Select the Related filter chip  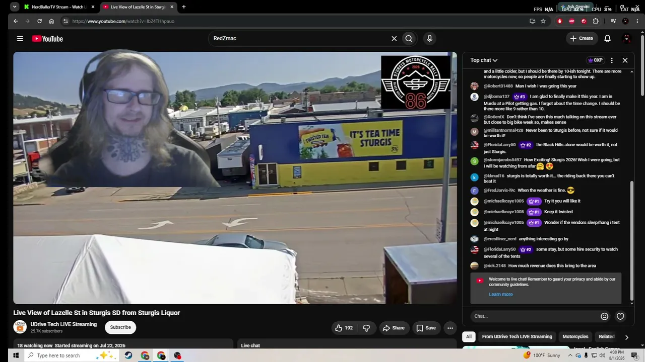(x=606, y=337)
